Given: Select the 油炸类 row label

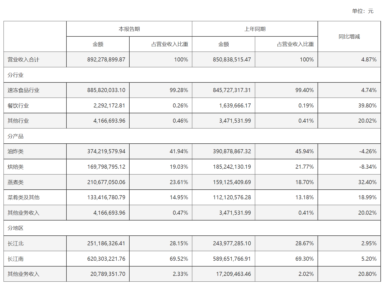Looking at the screenshot, I should tap(16, 151).
